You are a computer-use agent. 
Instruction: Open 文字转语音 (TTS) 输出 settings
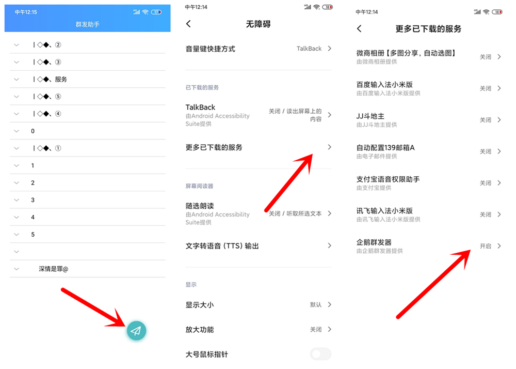(x=258, y=246)
